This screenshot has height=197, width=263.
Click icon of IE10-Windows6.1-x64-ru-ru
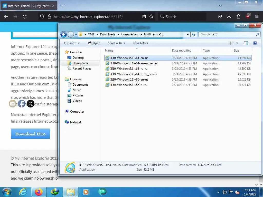pyautogui.click(x=107, y=69)
